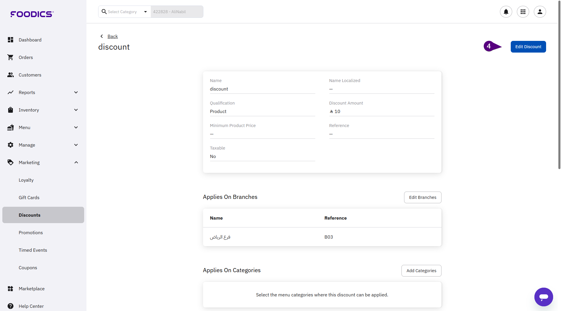Click the Dashboard icon in sidebar
This screenshot has height=311, width=561.
[x=11, y=40]
